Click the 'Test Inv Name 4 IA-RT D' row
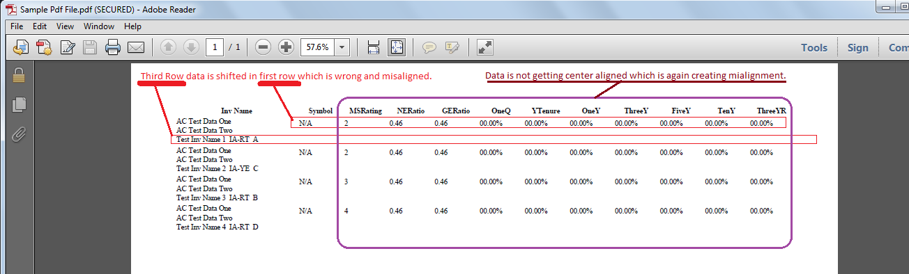Screen dimensions: 909x274 click(x=217, y=227)
